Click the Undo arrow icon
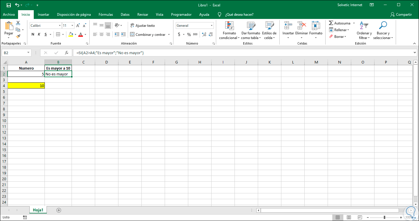 (x=17, y=5)
